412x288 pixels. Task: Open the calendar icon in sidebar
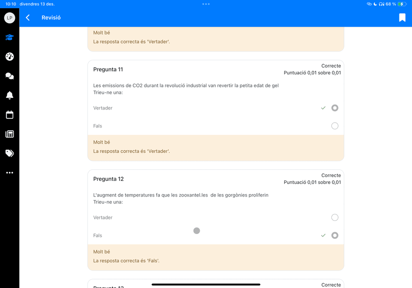pos(9,115)
